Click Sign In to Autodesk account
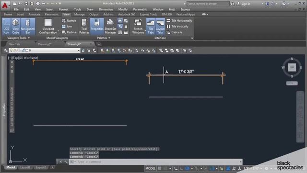The height and width of the screenshot is (173, 307). [x=244, y=4]
